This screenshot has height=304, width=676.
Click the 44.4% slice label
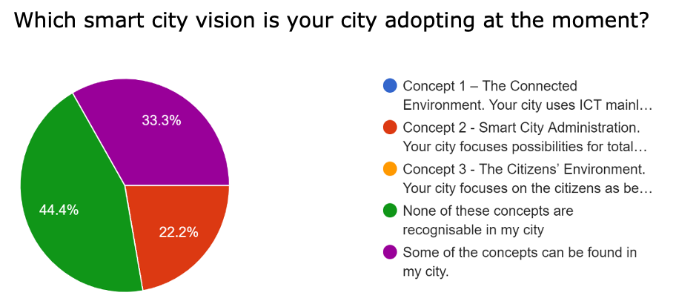tap(59, 210)
